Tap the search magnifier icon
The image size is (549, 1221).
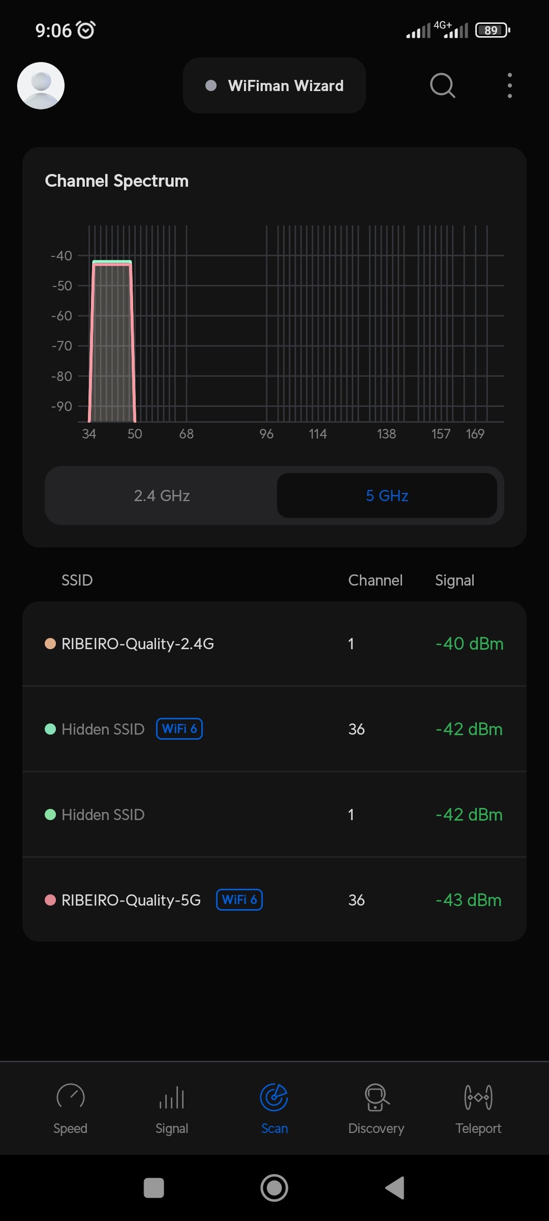(x=442, y=85)
